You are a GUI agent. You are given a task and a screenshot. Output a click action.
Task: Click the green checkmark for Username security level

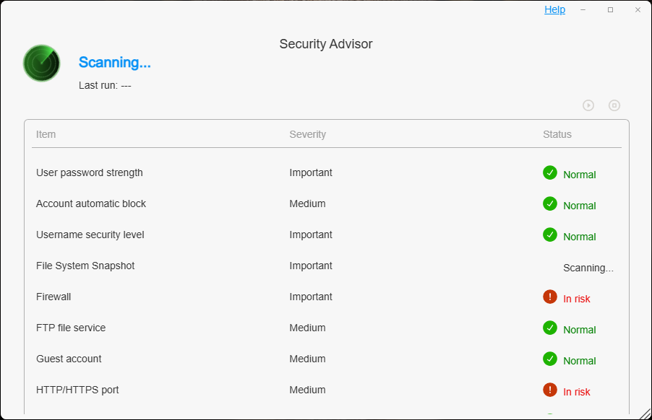coord(550,235)
